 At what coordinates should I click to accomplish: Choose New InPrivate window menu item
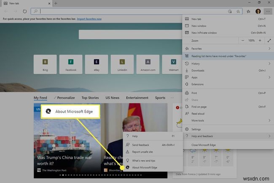[228, 33]
